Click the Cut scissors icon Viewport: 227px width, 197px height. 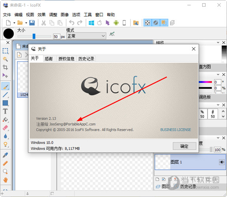44,23
